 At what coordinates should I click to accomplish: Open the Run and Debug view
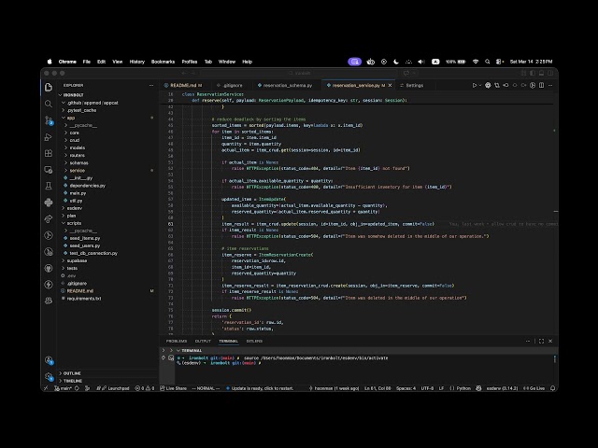(49, 137)
